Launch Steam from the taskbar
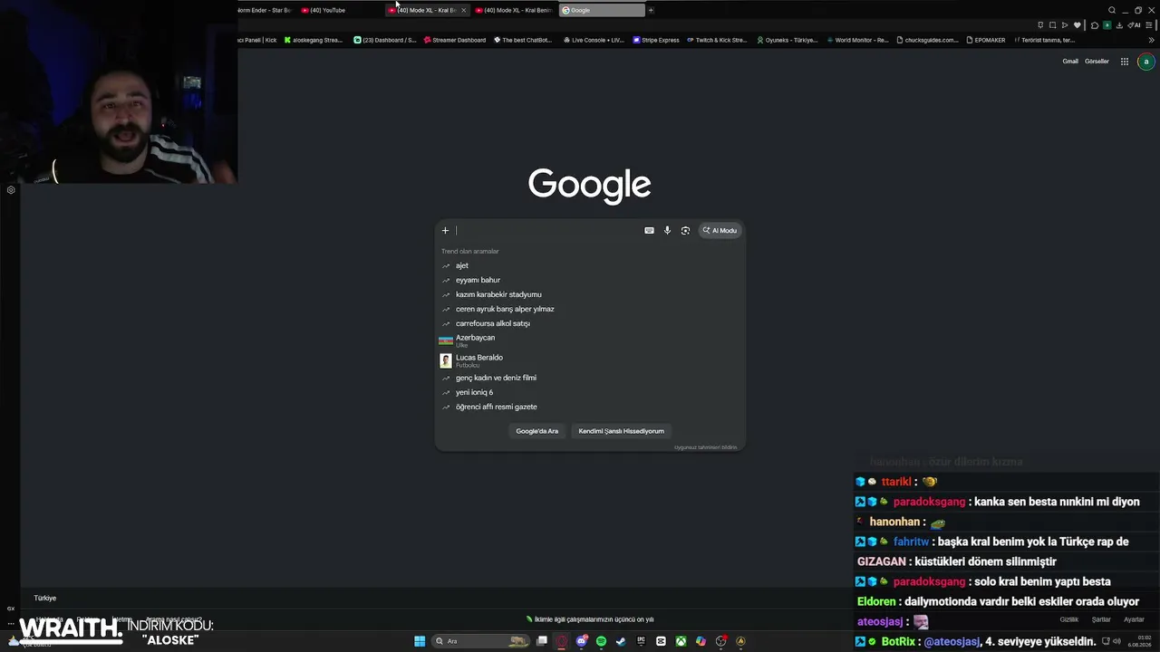The height and width of the screenshot is (652, 1160). (621, 641)
